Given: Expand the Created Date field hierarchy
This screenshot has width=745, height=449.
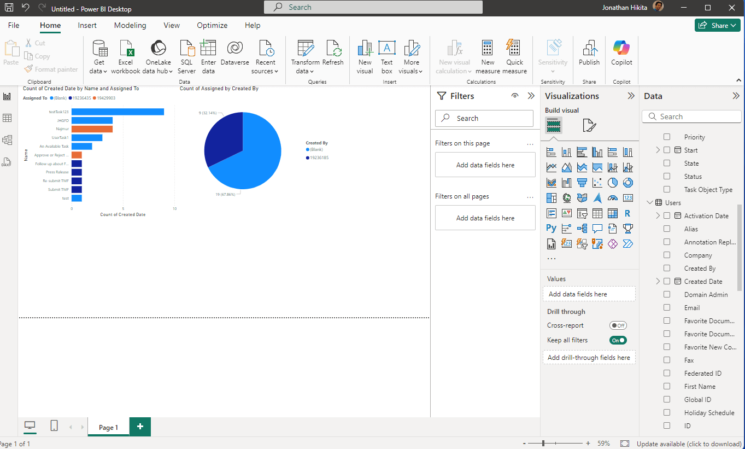Looking at the screenshot, I should coord(658,282).
